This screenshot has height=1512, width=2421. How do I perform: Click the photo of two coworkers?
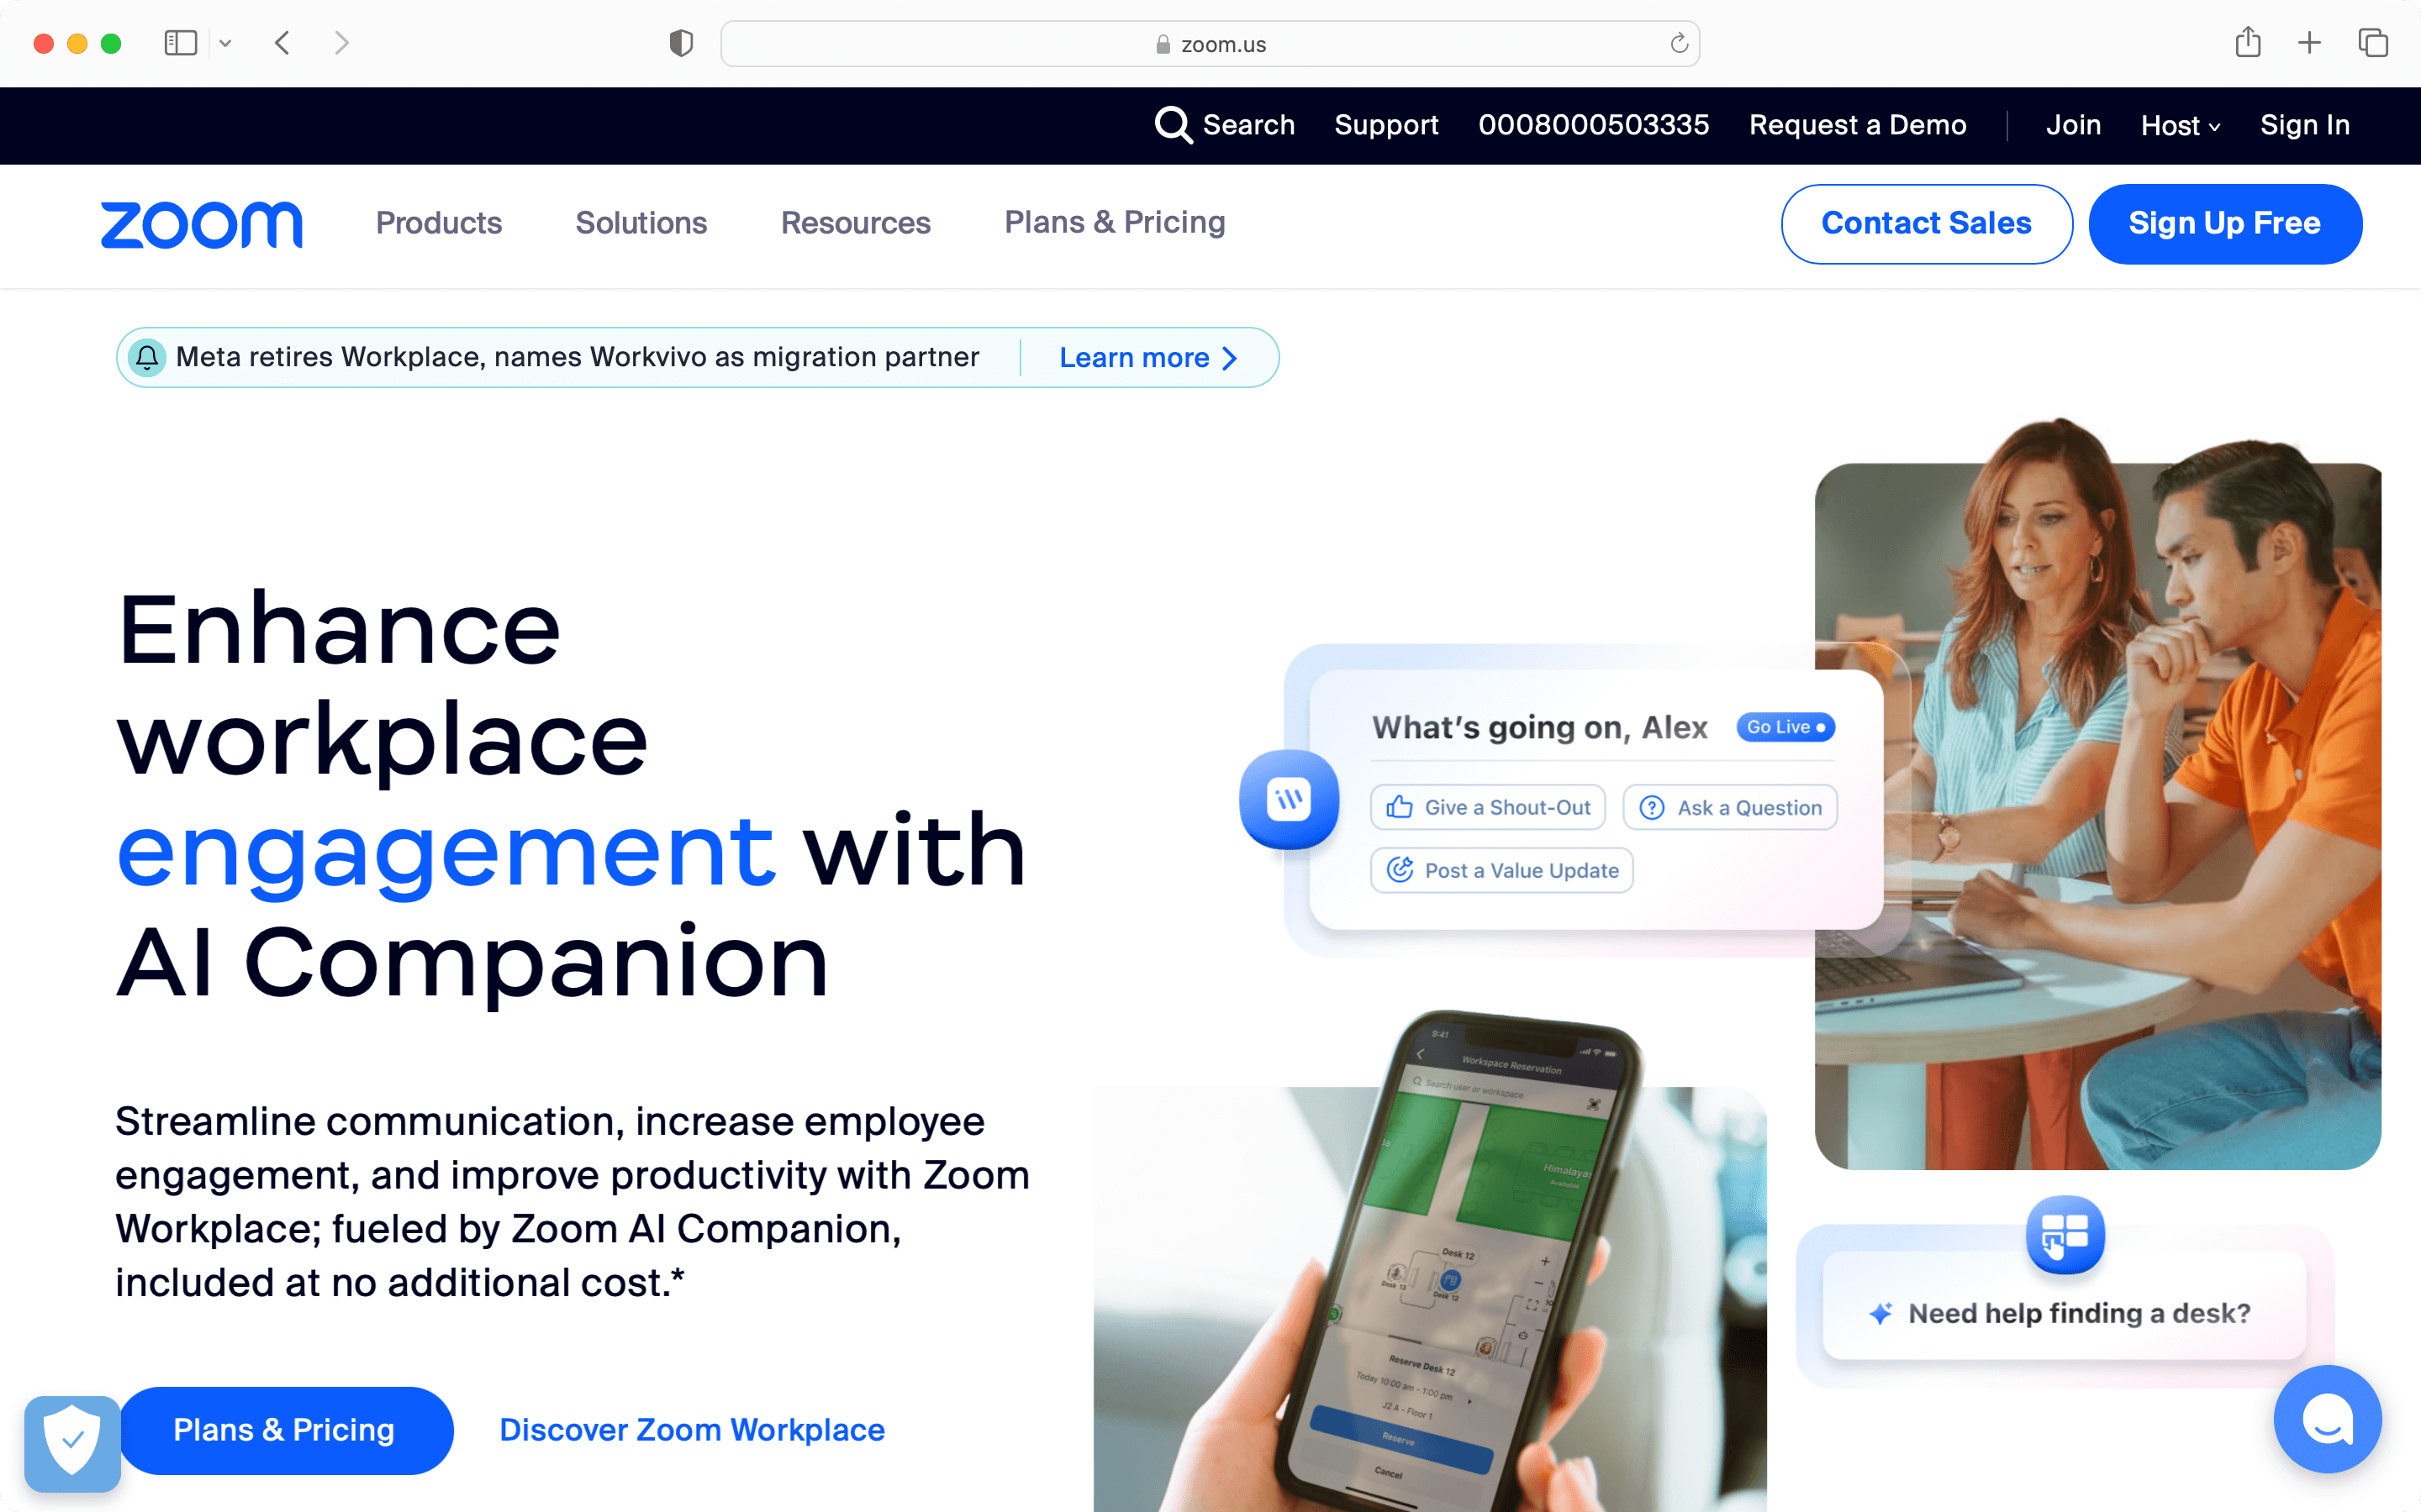click(2098, 794)
